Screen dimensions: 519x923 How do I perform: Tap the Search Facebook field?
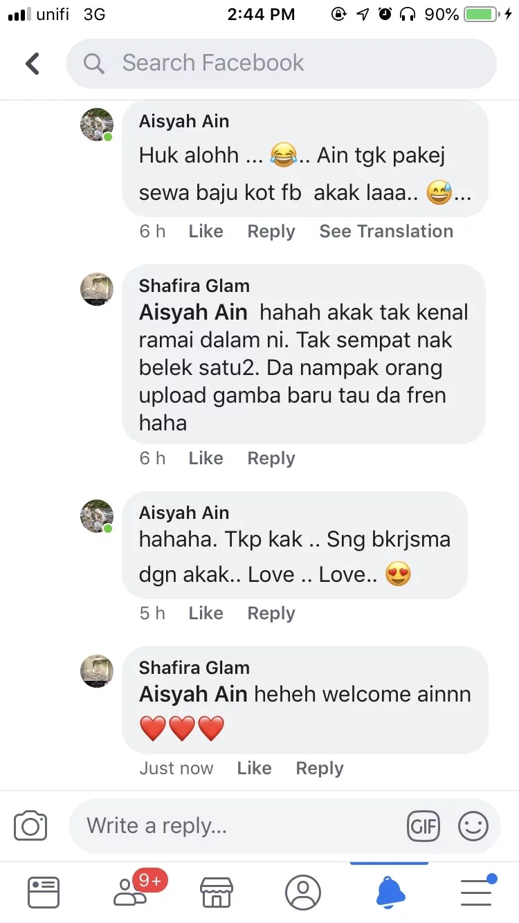tap(282, 64)
